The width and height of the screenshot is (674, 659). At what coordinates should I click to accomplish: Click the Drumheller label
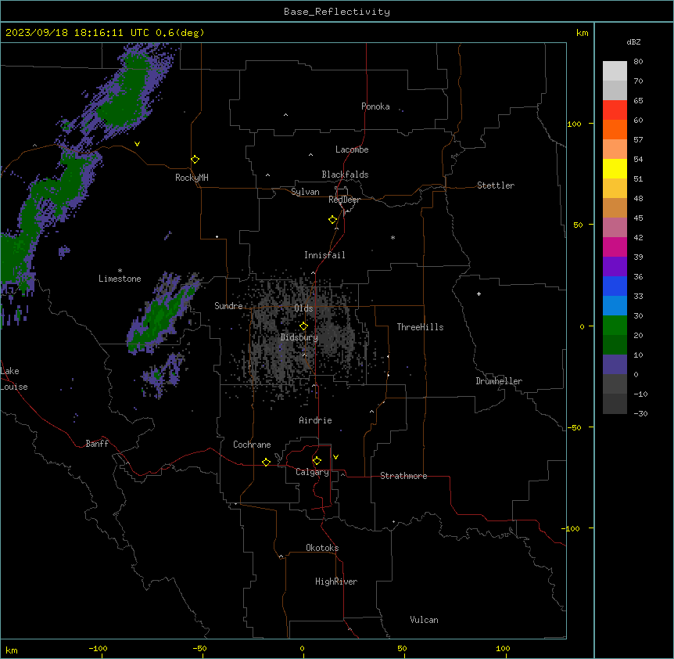click(499, 381)
